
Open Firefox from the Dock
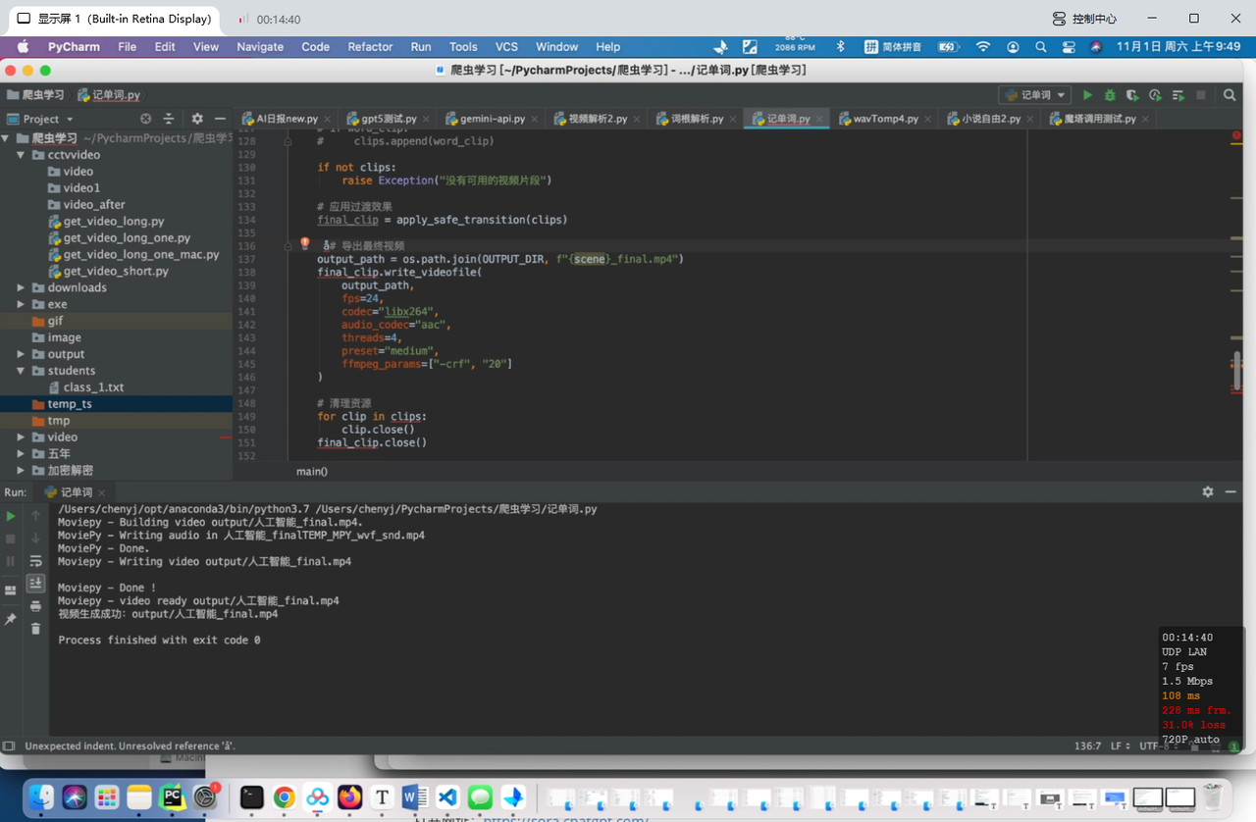(x=350, y=796)
